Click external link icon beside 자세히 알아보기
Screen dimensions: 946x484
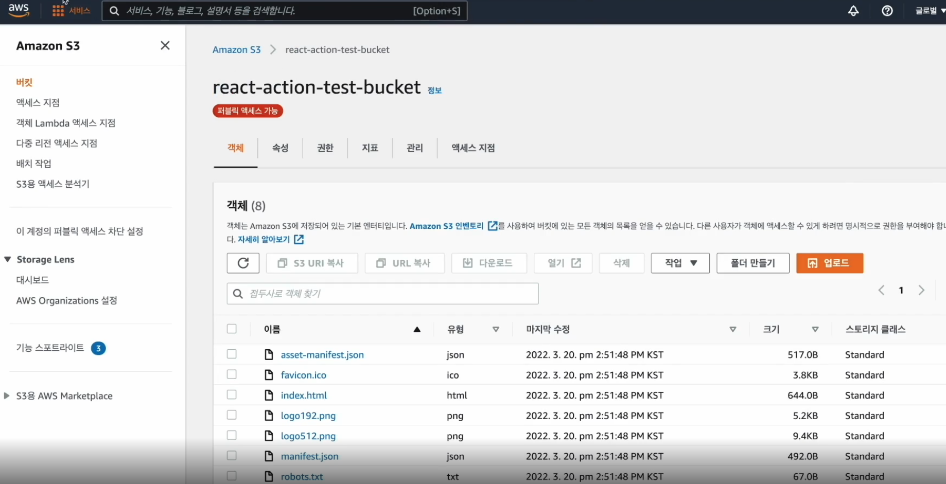299,239
